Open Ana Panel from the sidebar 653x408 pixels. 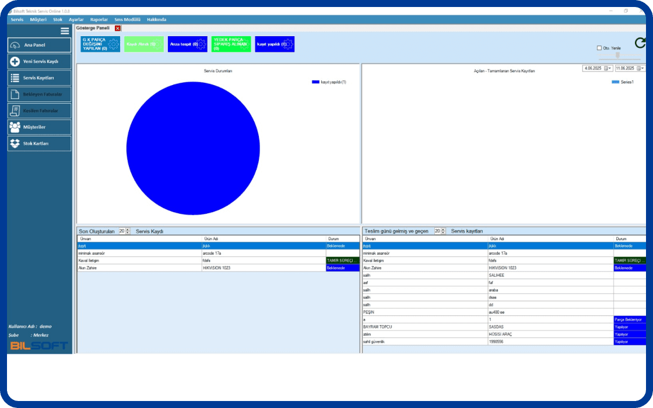tap(39, 45)
